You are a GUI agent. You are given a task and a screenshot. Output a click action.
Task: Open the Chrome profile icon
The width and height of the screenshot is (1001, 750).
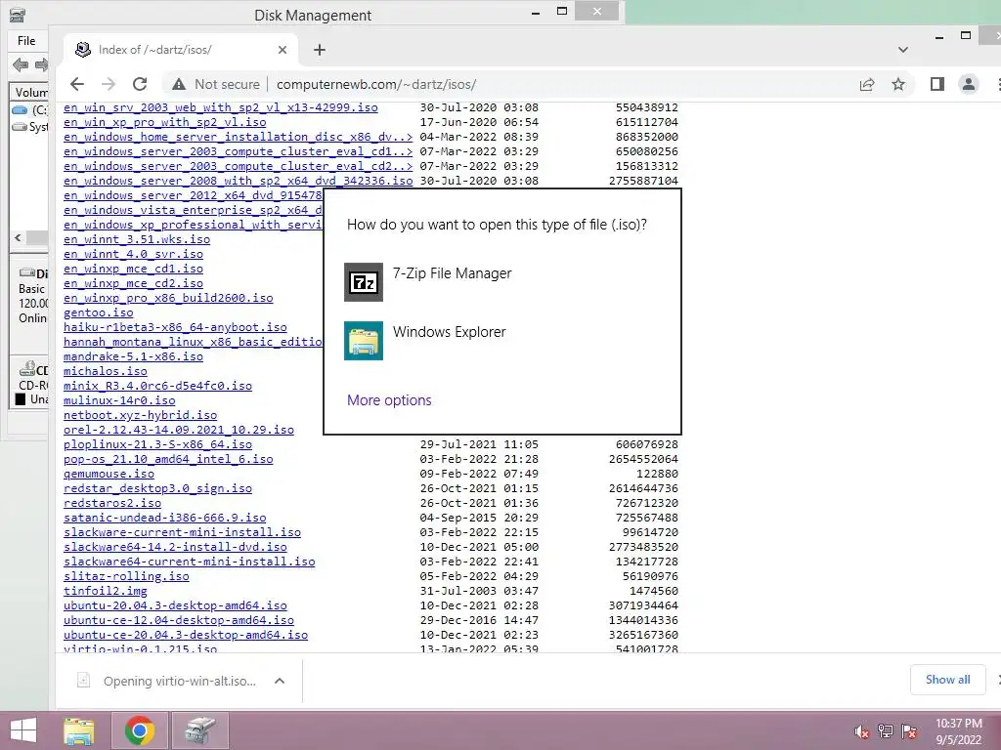click(x=969, y=84)
